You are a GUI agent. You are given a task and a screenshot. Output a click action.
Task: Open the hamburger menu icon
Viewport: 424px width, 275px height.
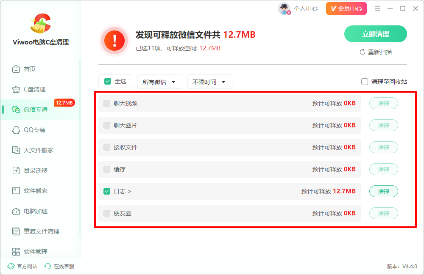(x=377, y=8)
